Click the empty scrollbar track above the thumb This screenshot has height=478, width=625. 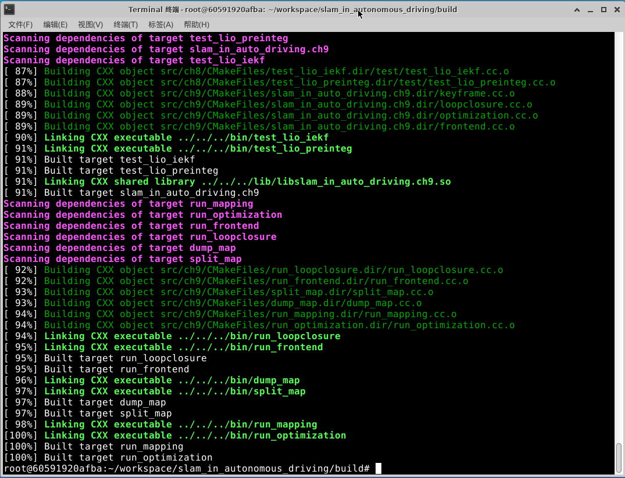pyautogui.click(x=619, y=232)
